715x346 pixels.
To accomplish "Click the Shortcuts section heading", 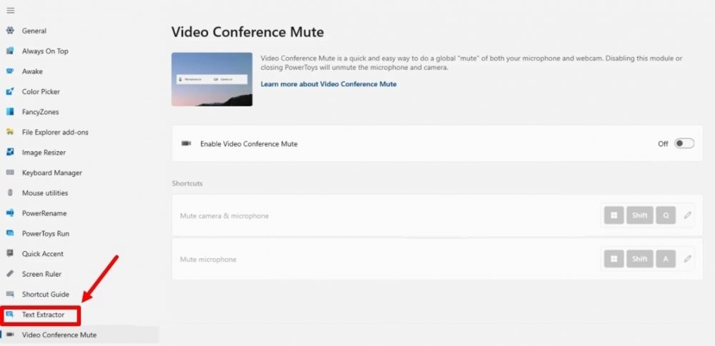I will point(187,183).
